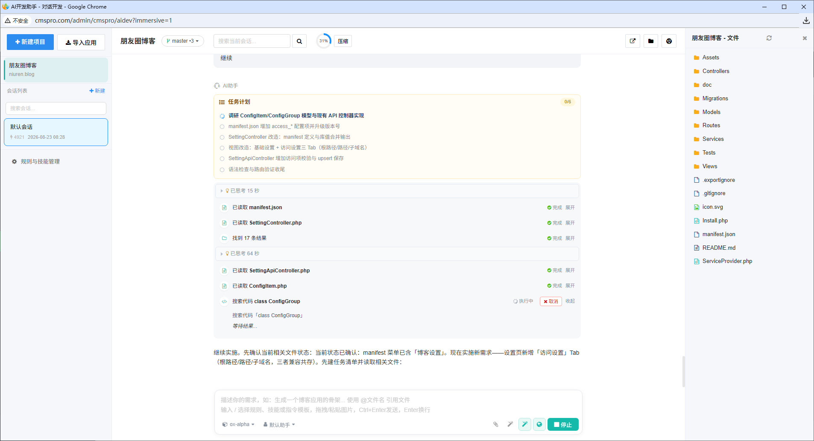Expand the 已思考 64 秒 thinking block
Viewport: 814px width, 441px height.
pos(397,254)
